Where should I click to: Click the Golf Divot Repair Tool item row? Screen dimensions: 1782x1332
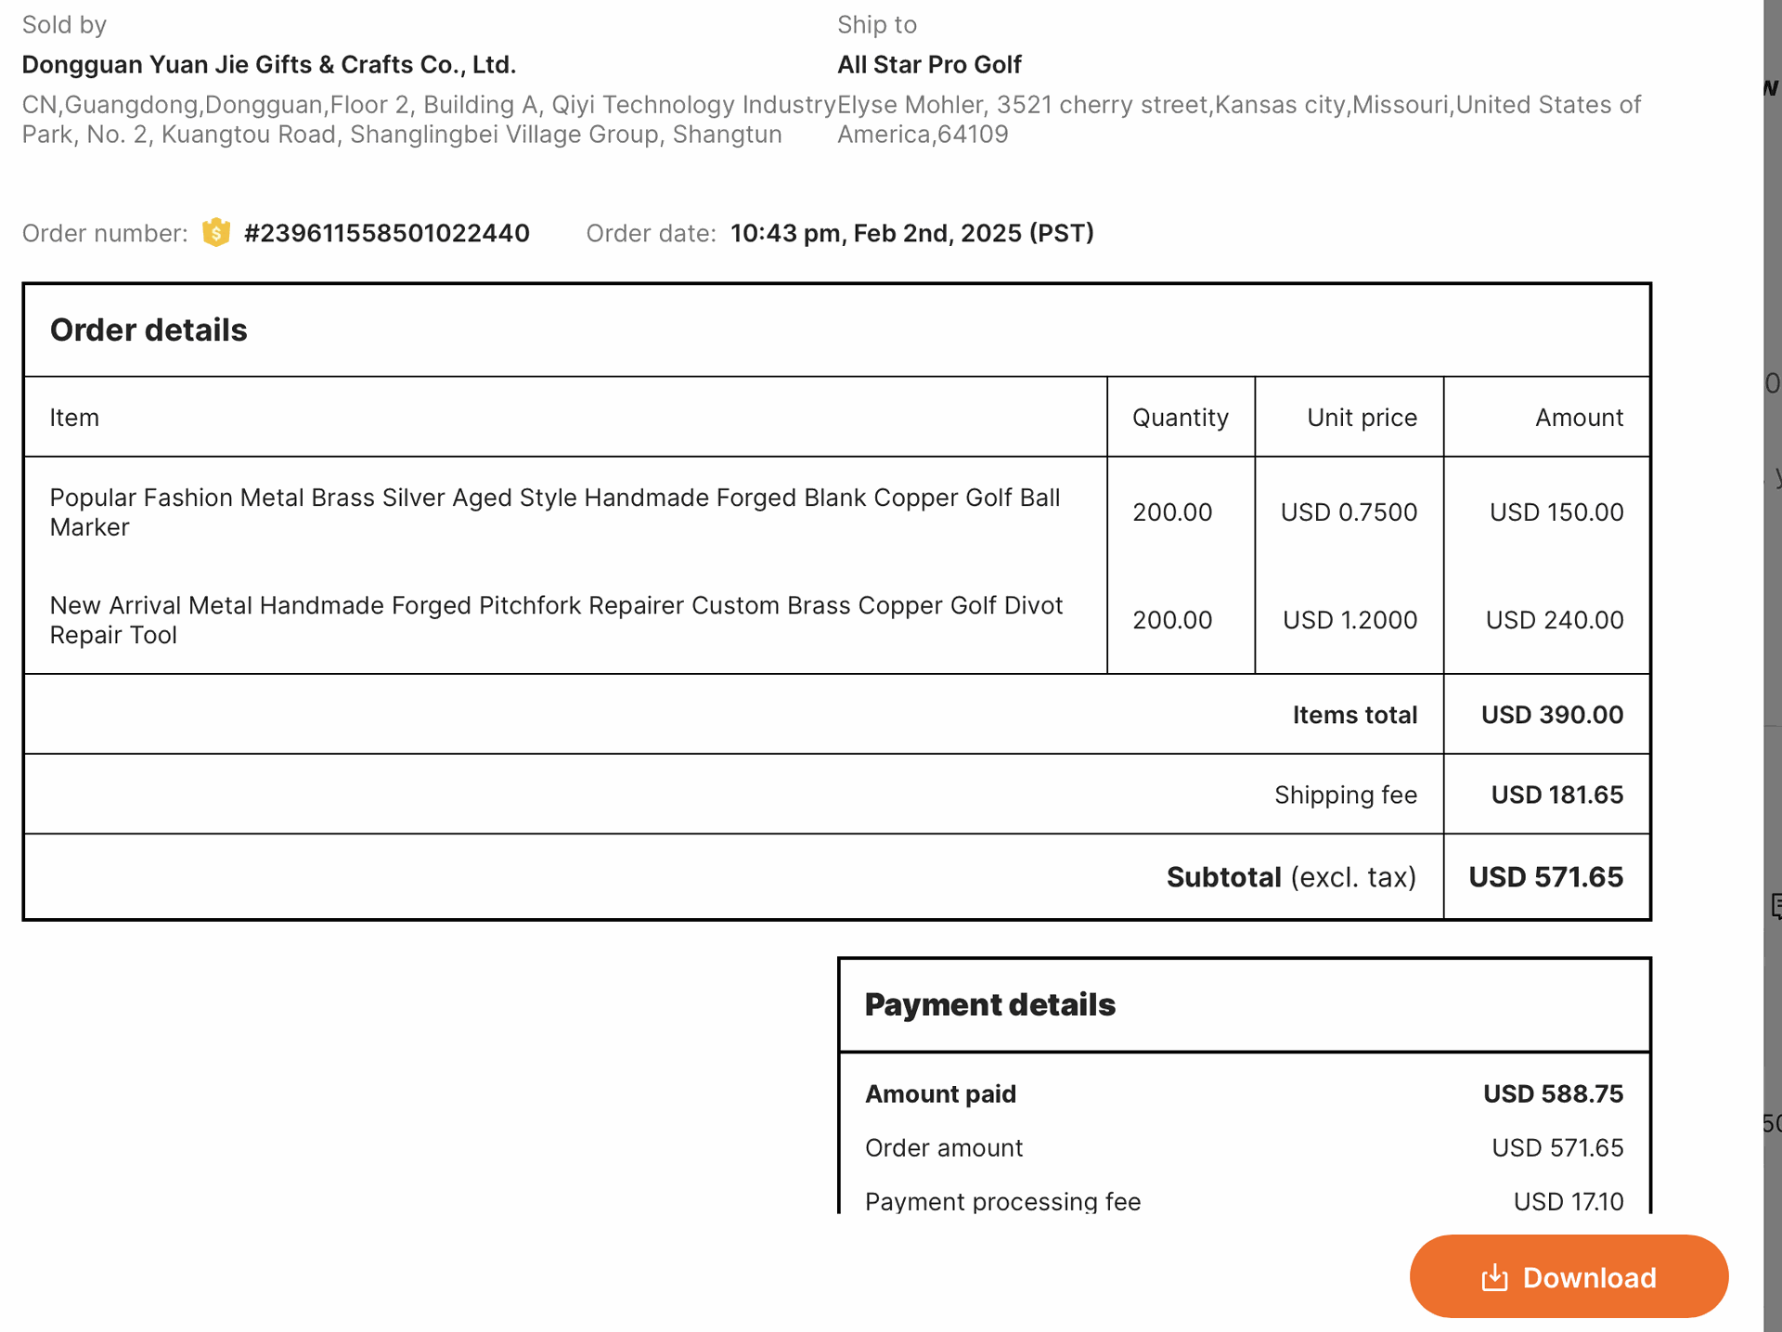point(835,620)
